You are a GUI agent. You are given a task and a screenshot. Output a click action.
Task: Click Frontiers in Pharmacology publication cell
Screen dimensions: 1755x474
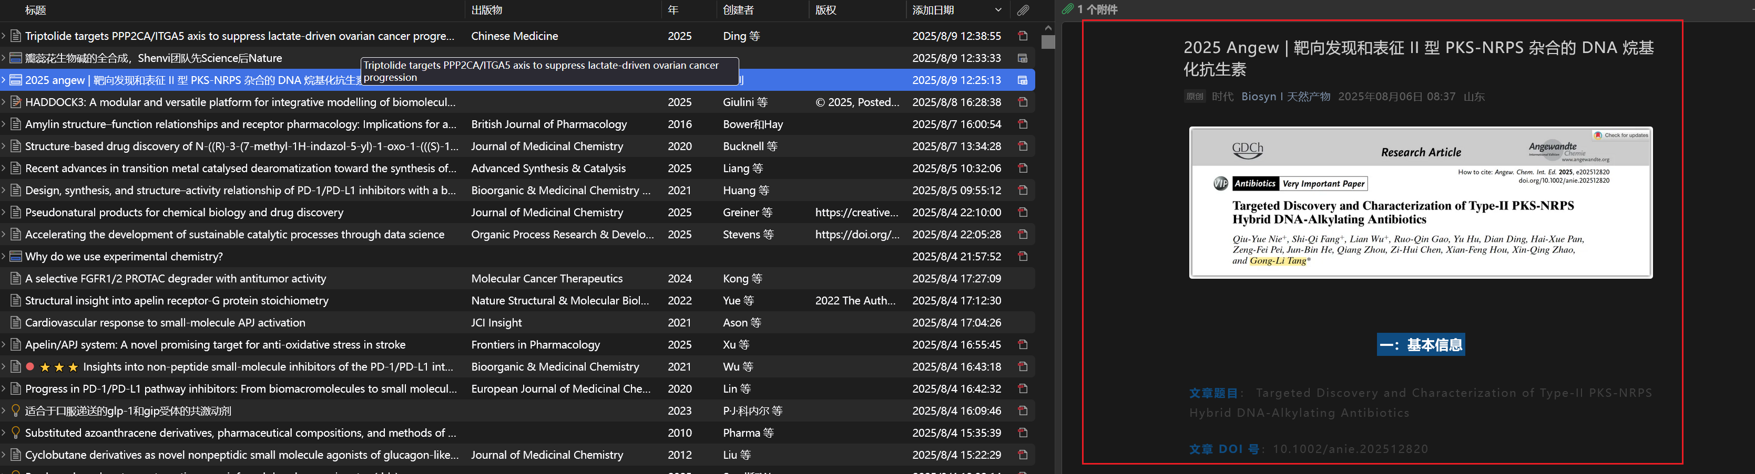pyautogui.click(x=536, y=345)
